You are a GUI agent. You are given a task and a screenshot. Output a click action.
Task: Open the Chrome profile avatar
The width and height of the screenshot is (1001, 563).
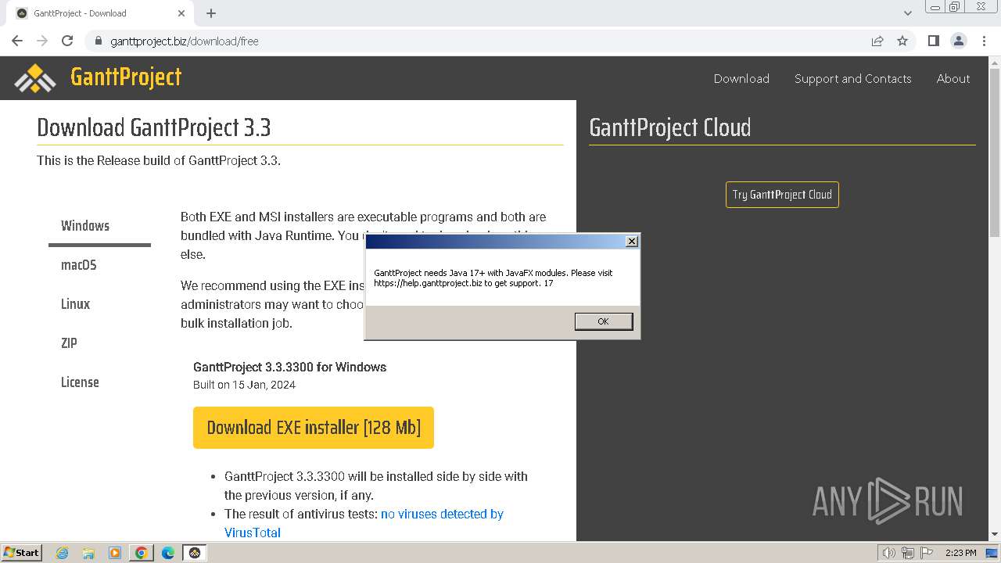tap(958, 41)
